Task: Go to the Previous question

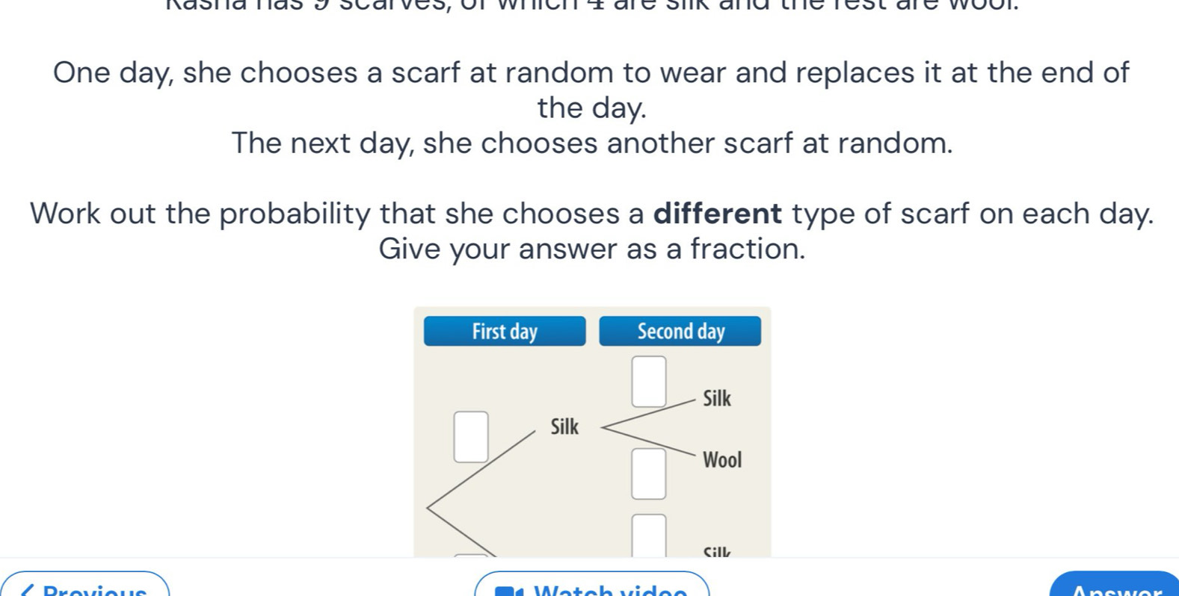Action: pyautogui.click(x=85, y=586)
